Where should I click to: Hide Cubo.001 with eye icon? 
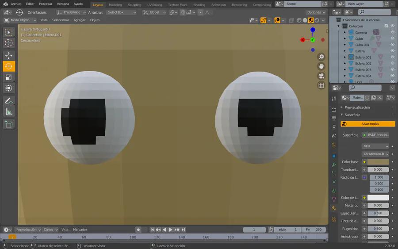pyautogui.click(x=392, y=45)
